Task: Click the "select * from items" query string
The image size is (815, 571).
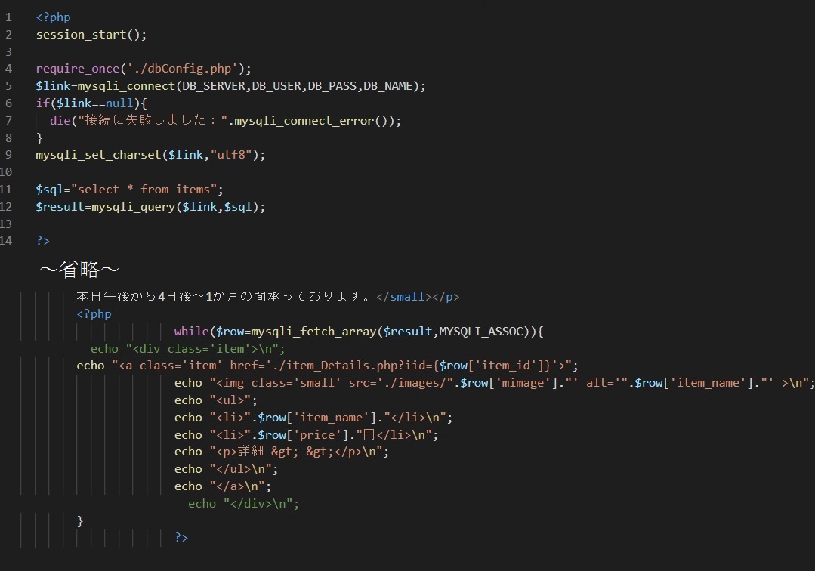Action: (x=144, y=190)
